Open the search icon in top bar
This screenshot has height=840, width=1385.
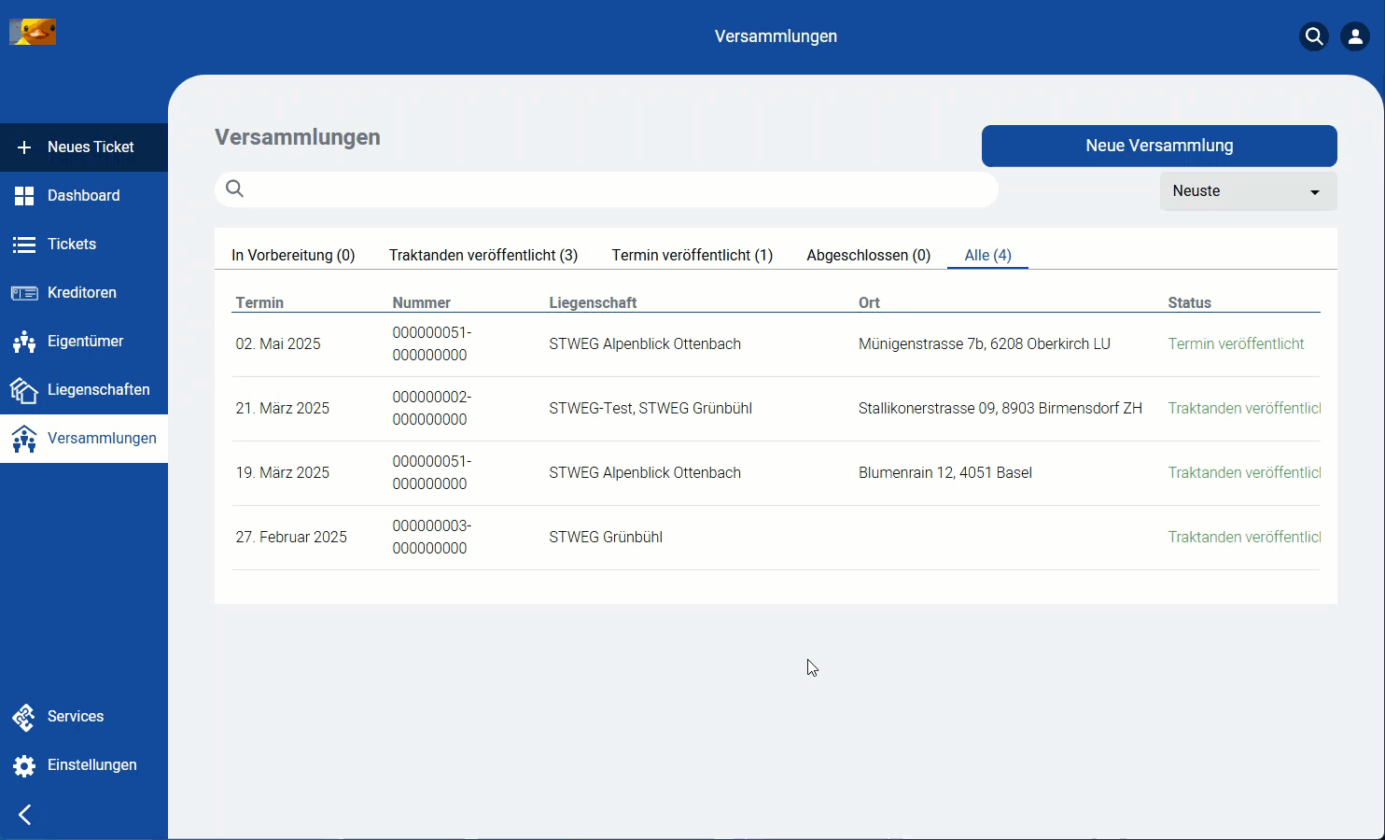1314,36
